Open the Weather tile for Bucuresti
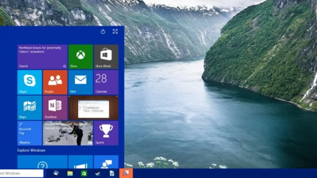 point(30,133)
